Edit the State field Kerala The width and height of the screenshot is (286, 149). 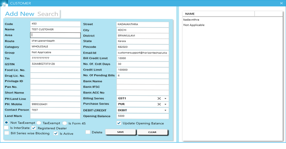tap(142, 41)
